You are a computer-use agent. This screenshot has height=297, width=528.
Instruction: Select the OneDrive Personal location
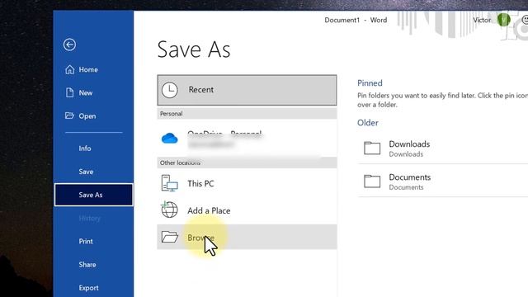tap(247, 138)
